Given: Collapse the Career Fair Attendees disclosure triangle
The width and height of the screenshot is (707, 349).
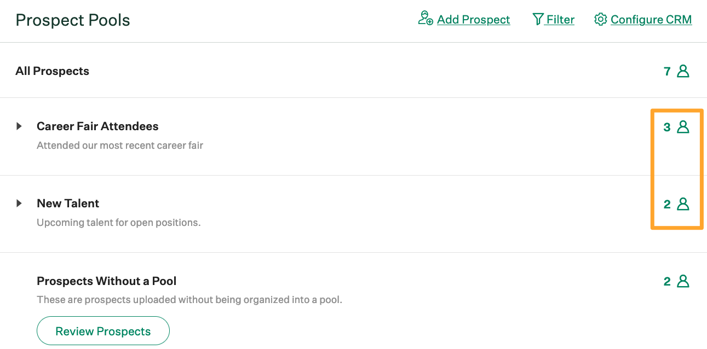Looking at the screenshot, I should tap(20, 125).
